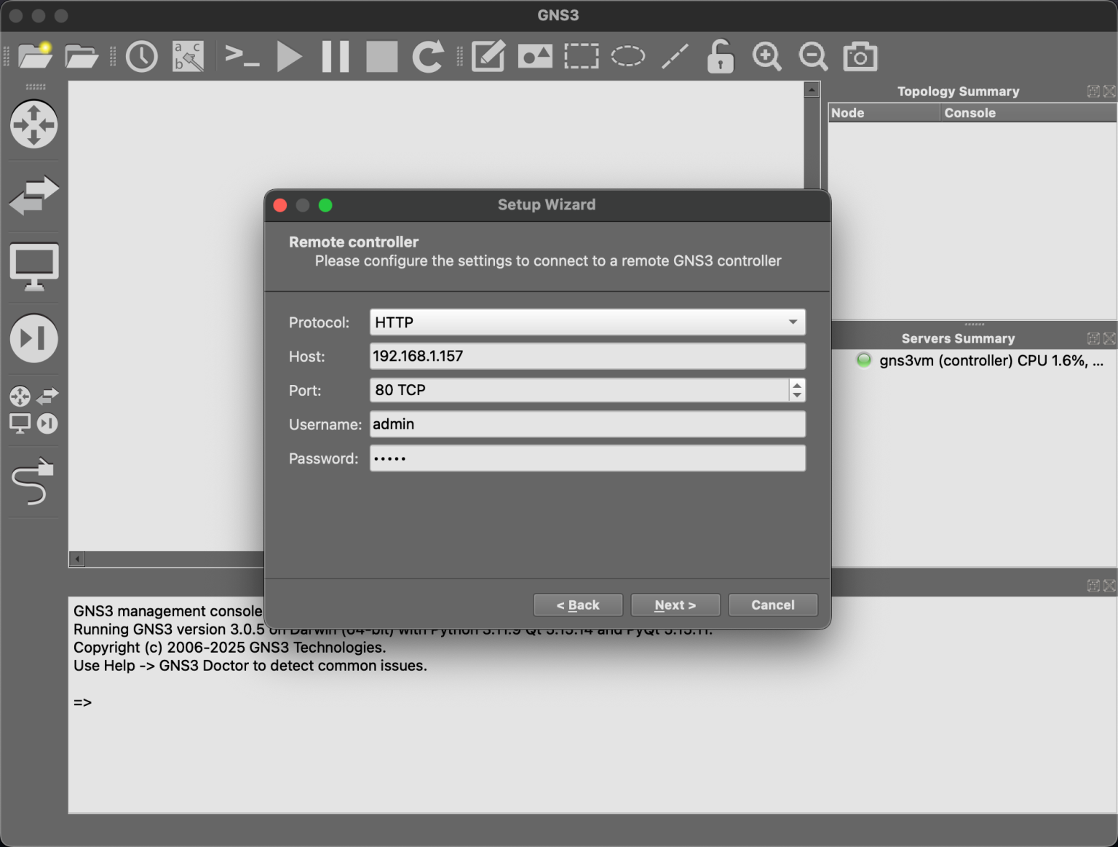Open the link creation tool in the sidebar
The height and width of the screenshot is (847, 1118).
pyautogui.click(x=33, y=482)
